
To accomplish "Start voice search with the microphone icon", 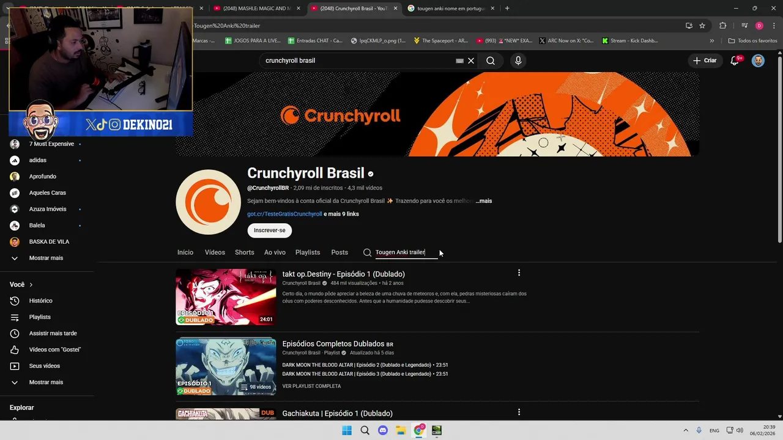I will [518, 61].
